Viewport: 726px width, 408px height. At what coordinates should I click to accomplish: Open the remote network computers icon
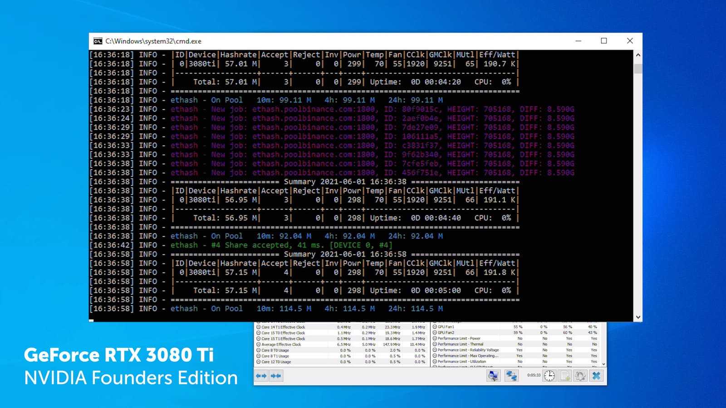(511, 376)
